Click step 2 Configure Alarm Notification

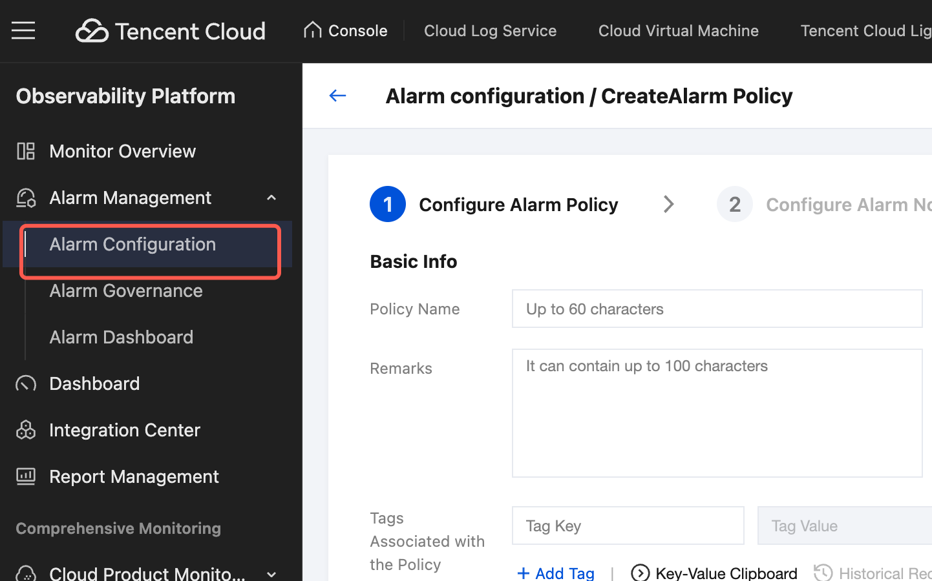pyautogui.click(x=825, y=204)
